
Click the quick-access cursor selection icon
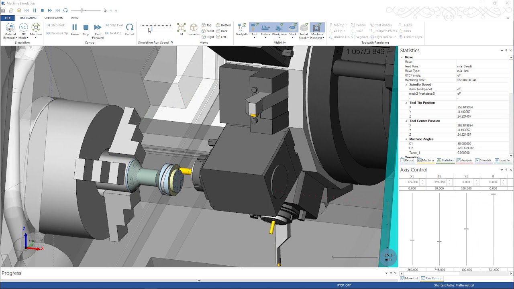click(106, 10)
